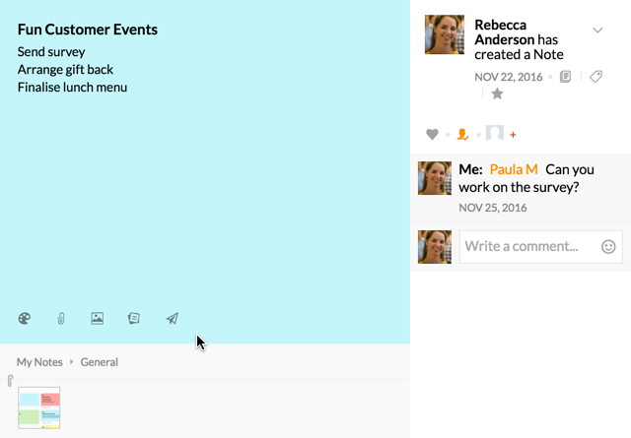Click the small paperclip icon above thumbnail

(10, 381)
